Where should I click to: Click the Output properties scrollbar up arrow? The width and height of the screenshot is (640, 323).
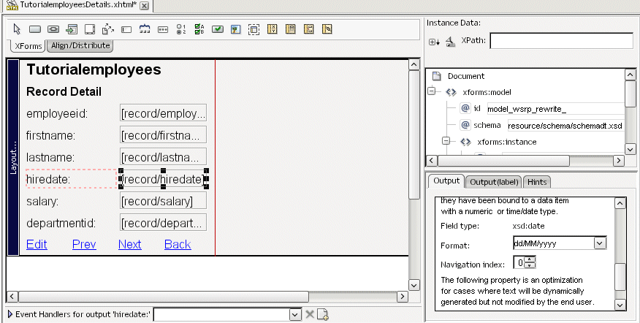pos(620,203)
